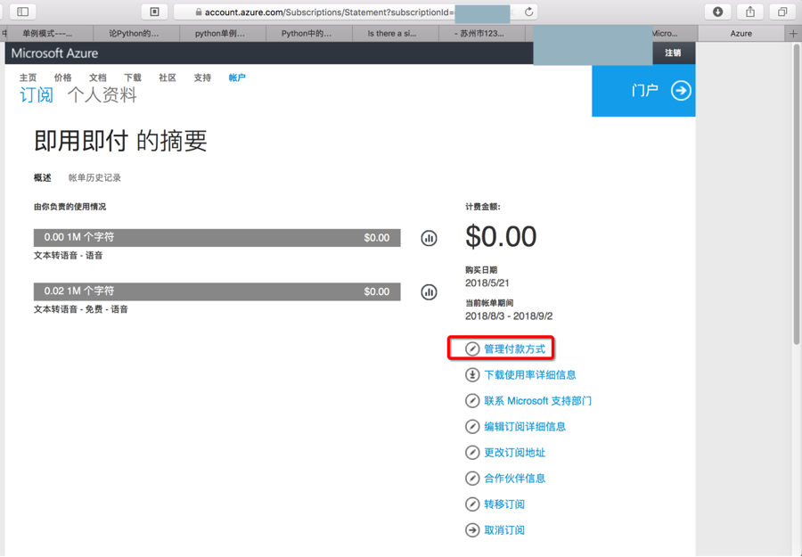802x557 pixels.
Task: Open the Safari downloads icon
Action: [x=717, y=12]
